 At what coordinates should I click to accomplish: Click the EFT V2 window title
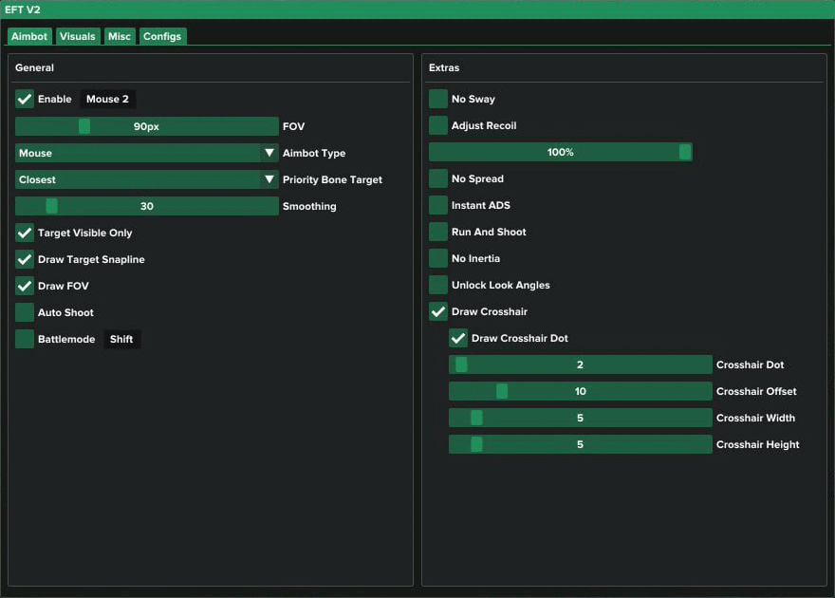tap(23, 9)
